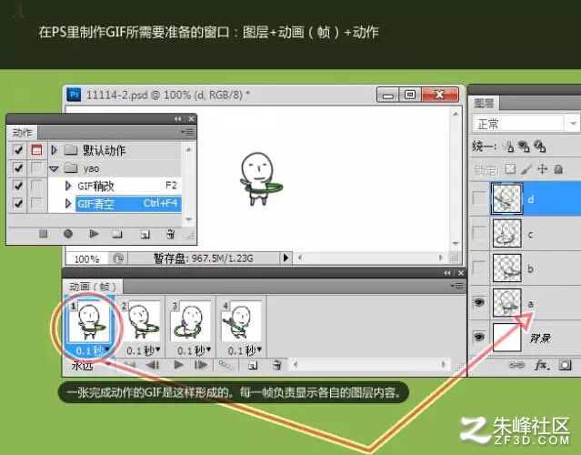This screenshot has height=455, width=581.
Task: Select layer c thumbnail
Action: (x=506, y=234)
